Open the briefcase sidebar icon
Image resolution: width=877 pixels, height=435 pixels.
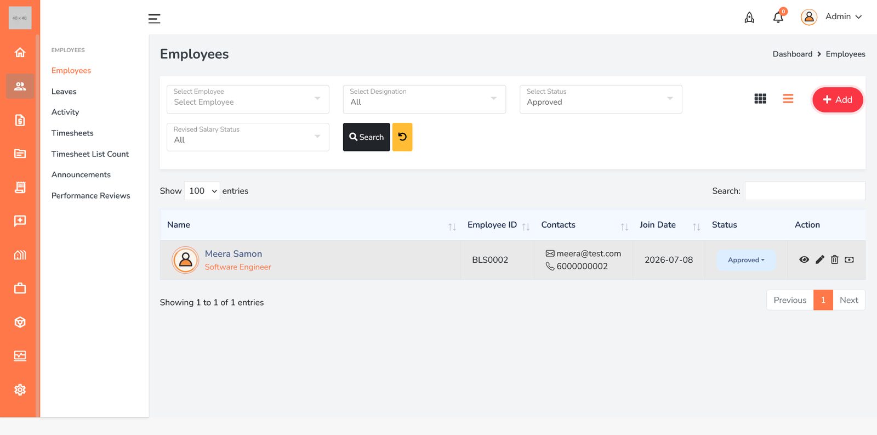coord(20,289)
